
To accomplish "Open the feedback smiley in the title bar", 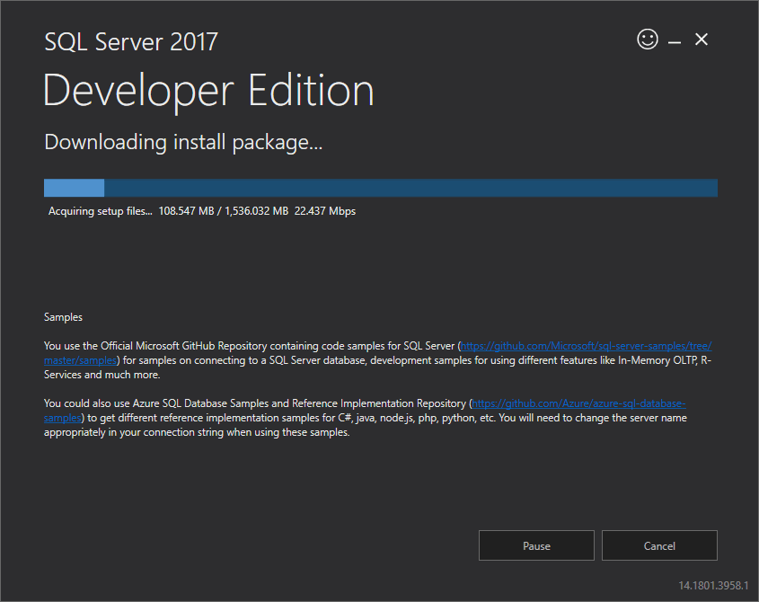I will click(x=648, y=40).
